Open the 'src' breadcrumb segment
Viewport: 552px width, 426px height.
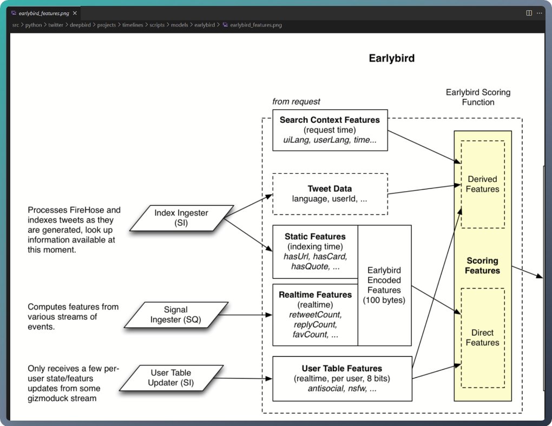tap(16, 25)
